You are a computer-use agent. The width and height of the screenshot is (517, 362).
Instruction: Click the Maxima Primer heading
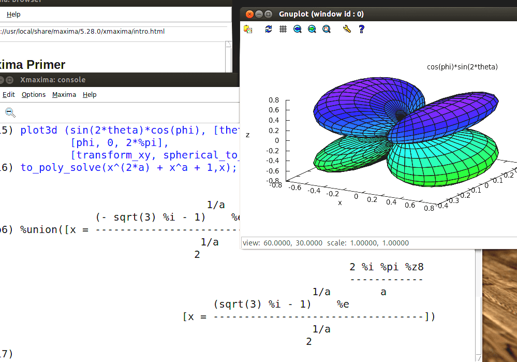point(34,64)
